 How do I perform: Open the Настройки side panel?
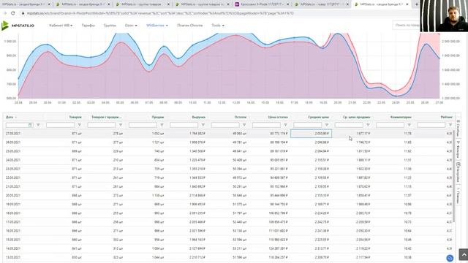(458, 172)
